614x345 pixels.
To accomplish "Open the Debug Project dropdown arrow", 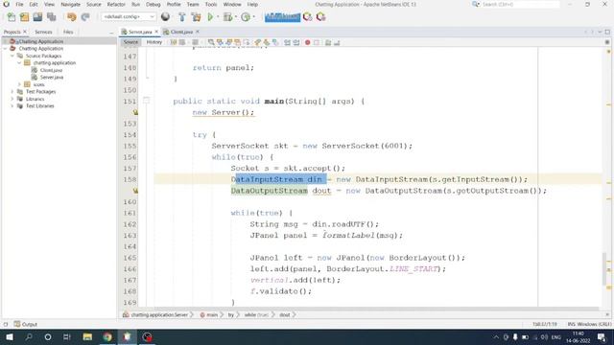I will [235, 17].
